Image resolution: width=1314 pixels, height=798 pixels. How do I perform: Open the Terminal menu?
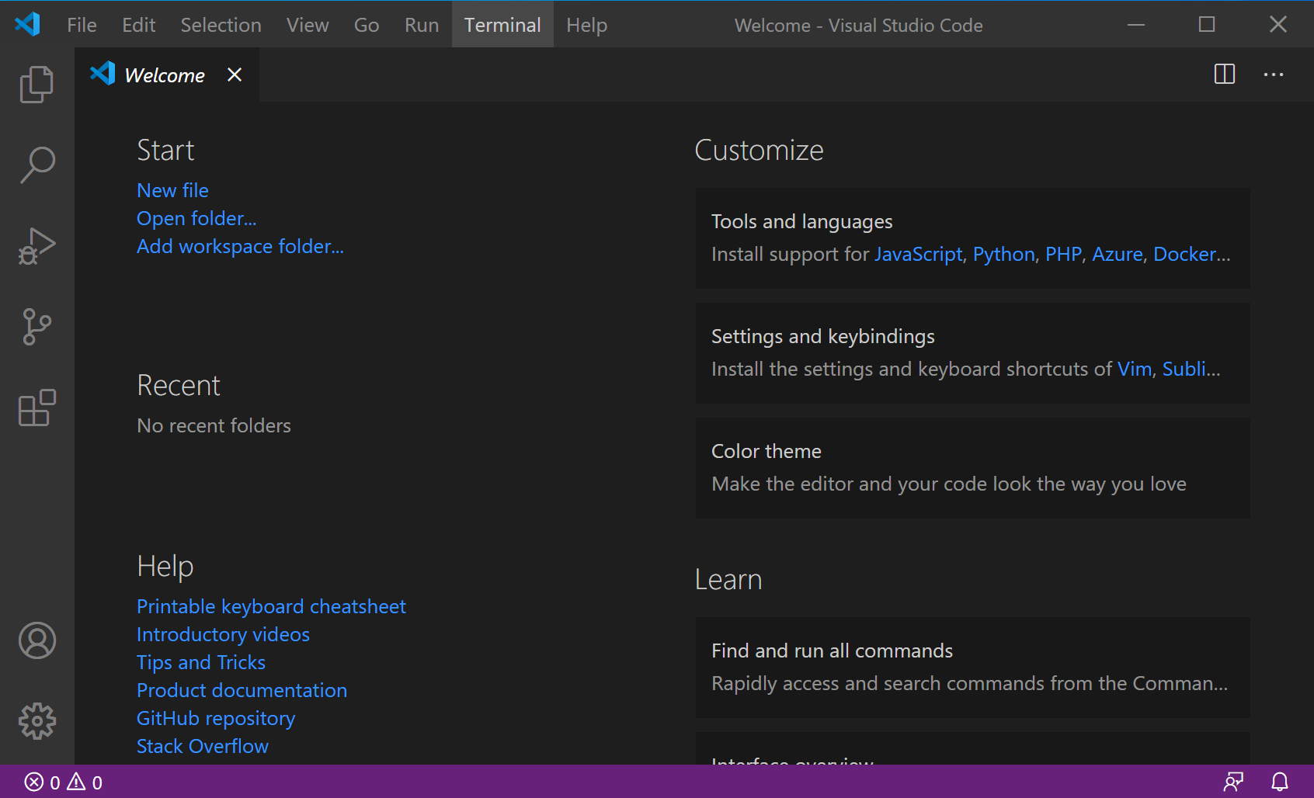502,24
